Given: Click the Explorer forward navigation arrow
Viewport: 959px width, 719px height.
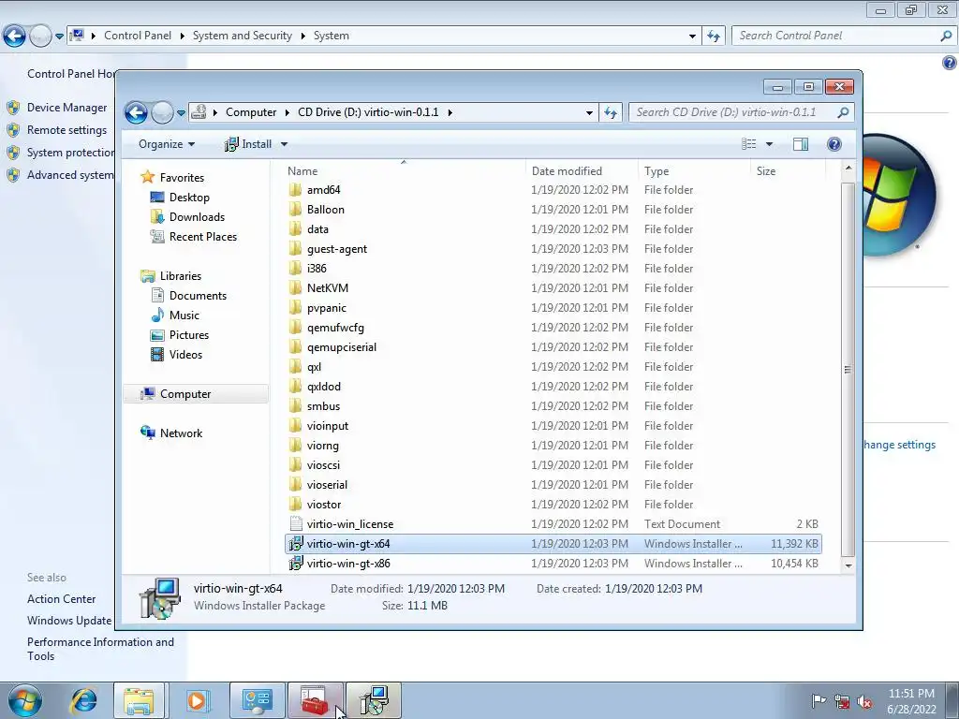Looking at the screenshot, I should tap(162, 112).
